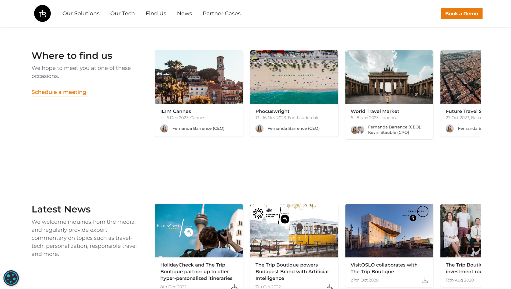Viewport: 511px width, 289px height.
Task: Open the Phocuswright event title
Action: tap(272, 111)
